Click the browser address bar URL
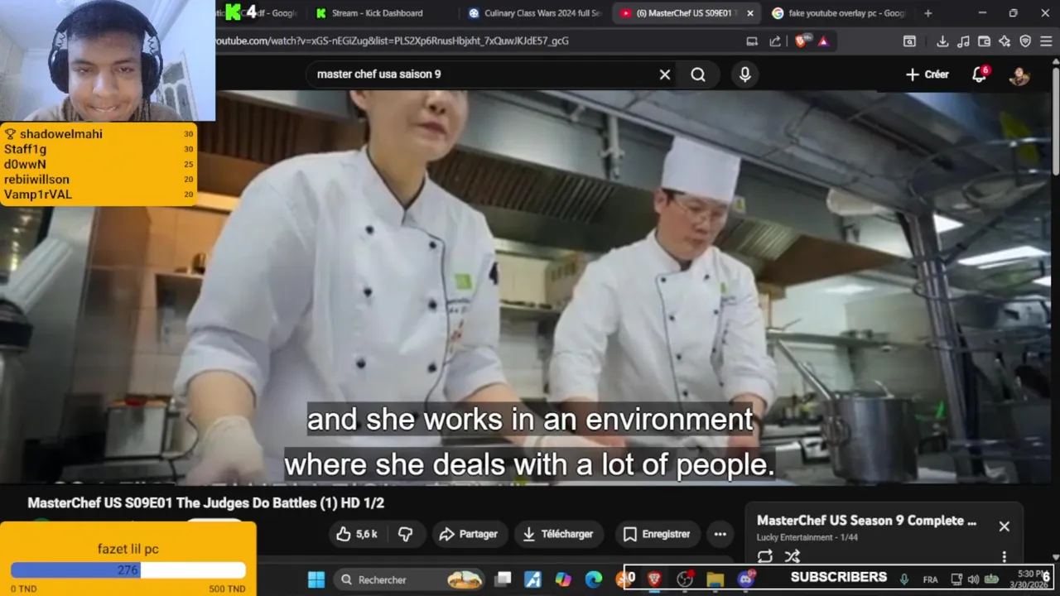The image size is (1060, 596). click(393, 41)
